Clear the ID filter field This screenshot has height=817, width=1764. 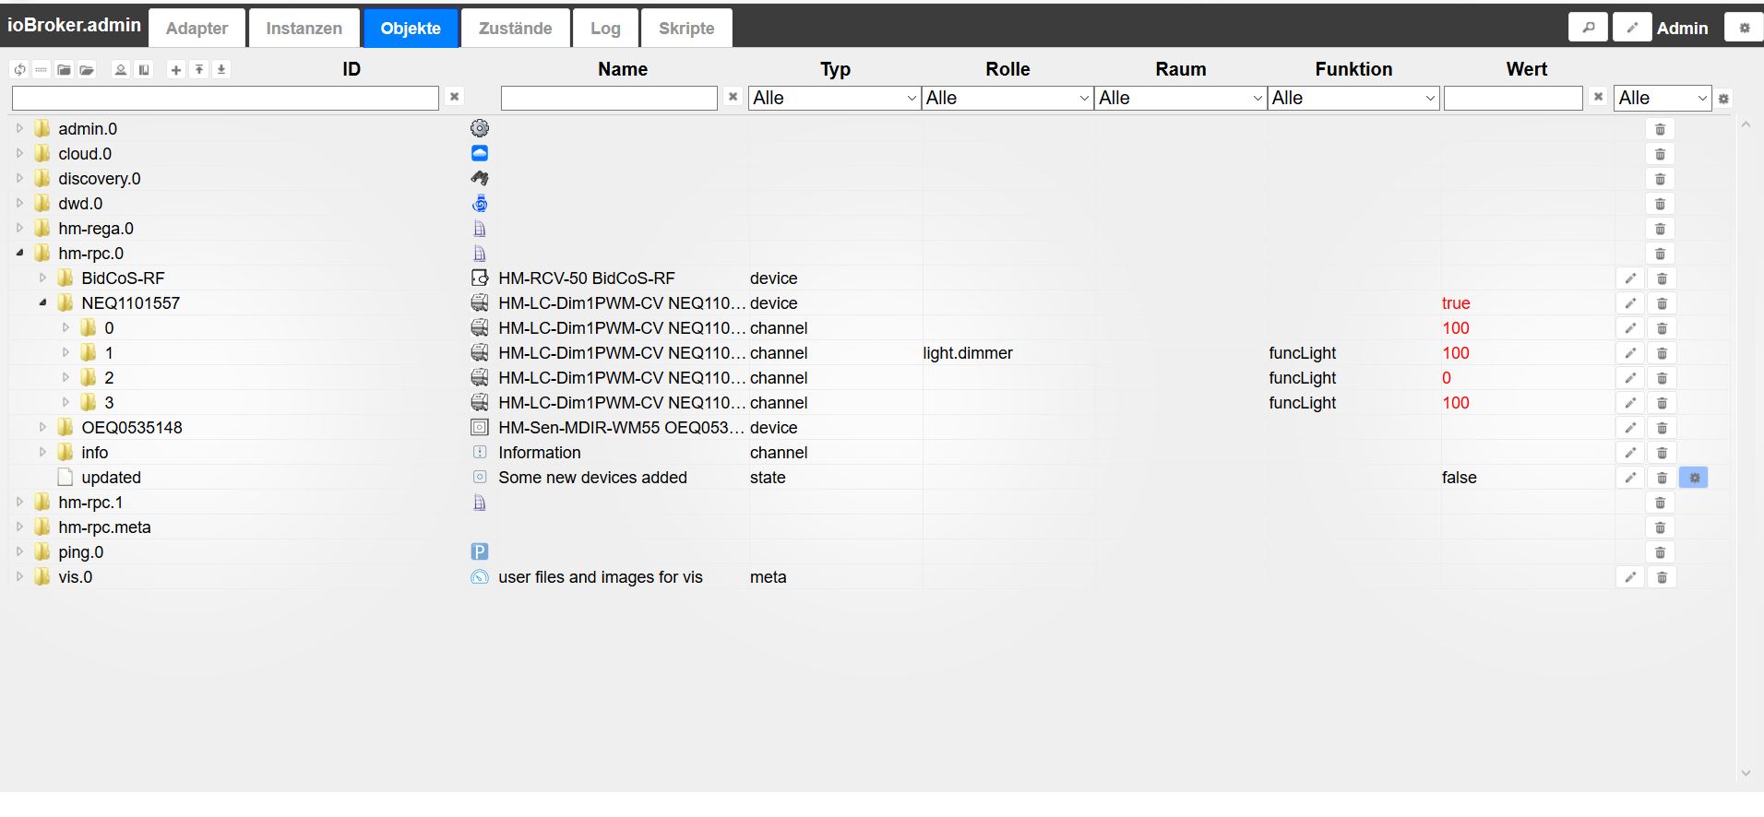click(x=454, y=97)
